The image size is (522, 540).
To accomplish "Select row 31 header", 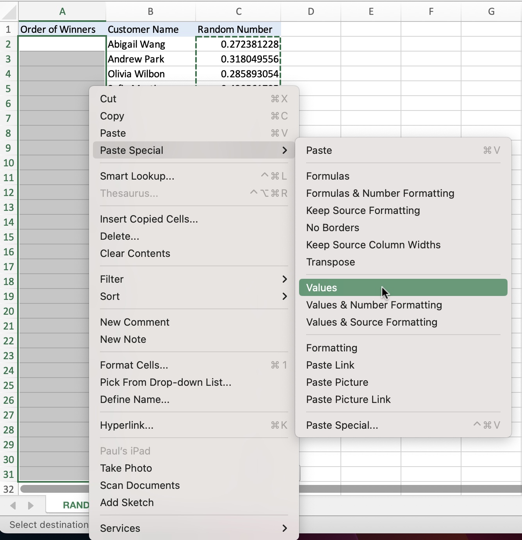I will 9,474.
